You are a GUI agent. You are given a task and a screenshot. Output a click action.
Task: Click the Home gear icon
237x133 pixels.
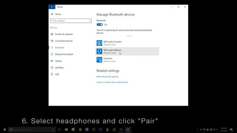coord(52,14)
